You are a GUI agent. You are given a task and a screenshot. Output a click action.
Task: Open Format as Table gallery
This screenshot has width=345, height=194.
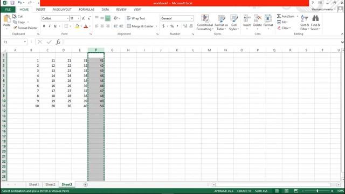221,23
